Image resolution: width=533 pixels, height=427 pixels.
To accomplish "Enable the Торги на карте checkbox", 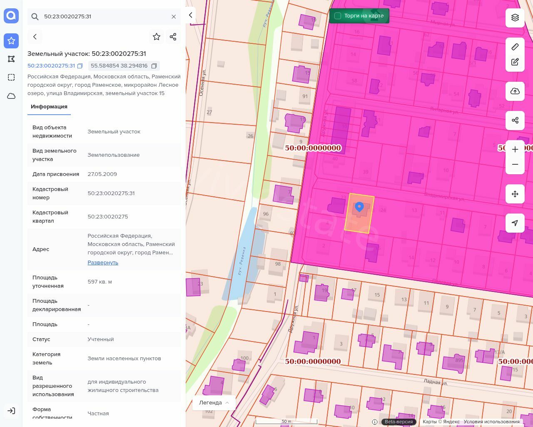I will (x=338, y=16).
